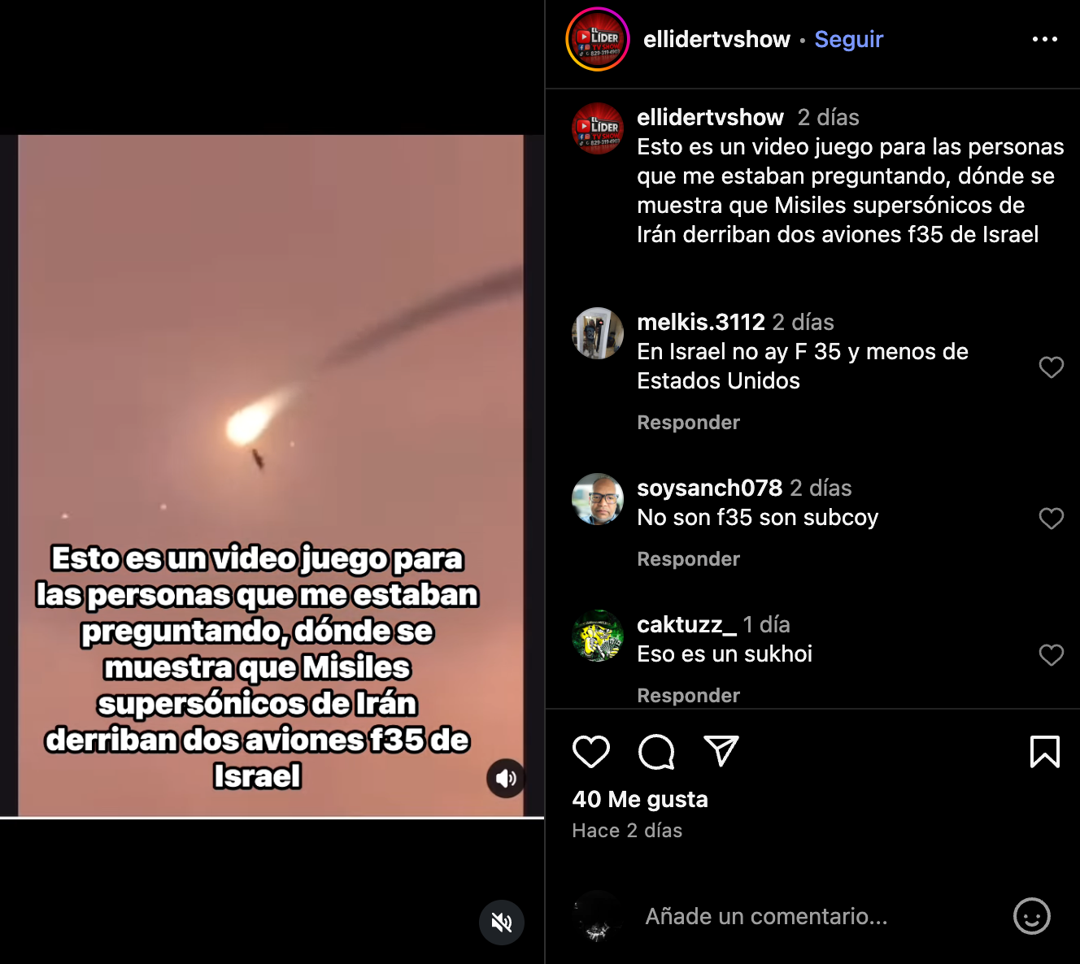This screenshot has width=1080, height=964.
Task: Unmute video with crossed-out speaker button
Action: (x=502, y=923)
